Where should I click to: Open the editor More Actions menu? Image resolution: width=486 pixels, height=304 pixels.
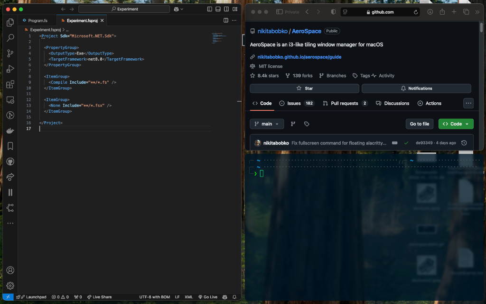click(234, 20)
